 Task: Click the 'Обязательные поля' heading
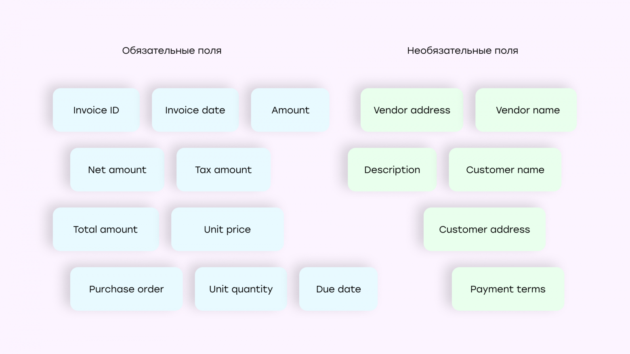172,51
